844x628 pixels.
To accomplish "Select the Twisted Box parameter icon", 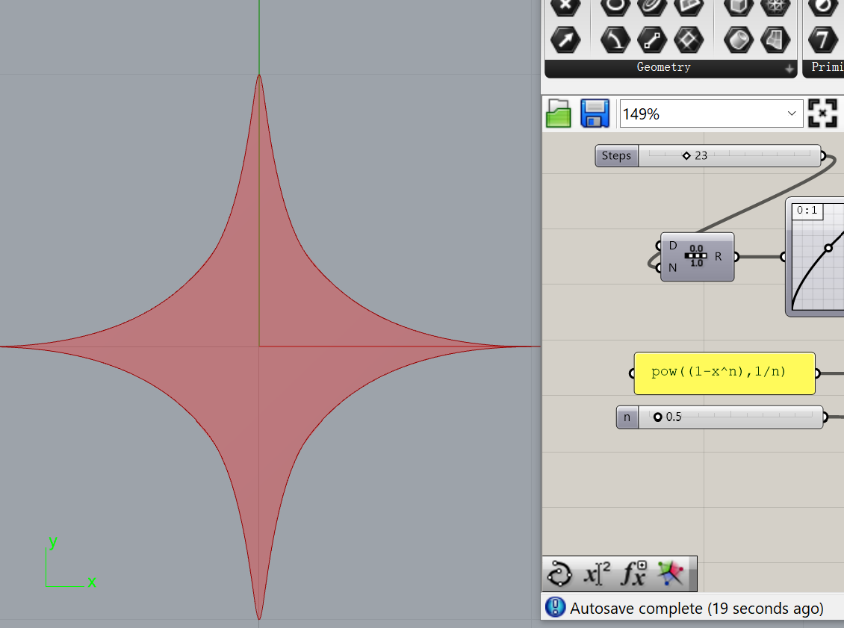I will click(775, 40).
